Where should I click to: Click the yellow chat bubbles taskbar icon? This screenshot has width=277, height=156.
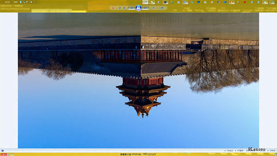pos(152,2)
